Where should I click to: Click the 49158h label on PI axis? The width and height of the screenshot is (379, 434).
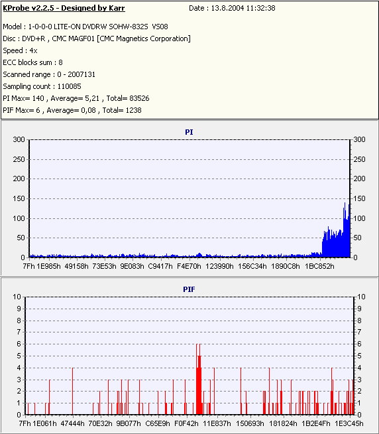[77, 266]
